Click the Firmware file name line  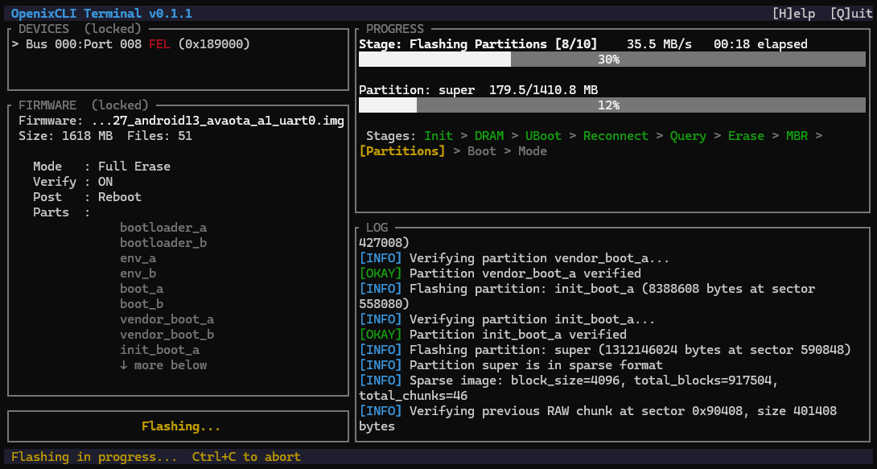(181, 121)
